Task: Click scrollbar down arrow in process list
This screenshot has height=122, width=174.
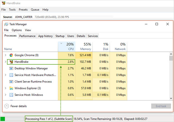Action: click(x=171, y=98)
